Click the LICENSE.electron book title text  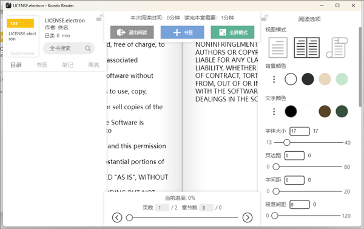click(65, 21)
